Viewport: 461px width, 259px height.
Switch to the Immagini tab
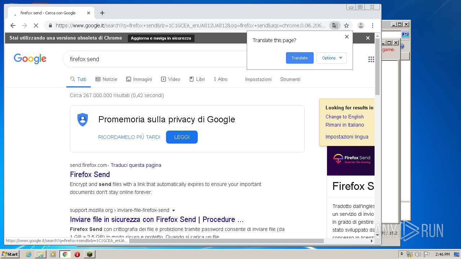(139, 79)
